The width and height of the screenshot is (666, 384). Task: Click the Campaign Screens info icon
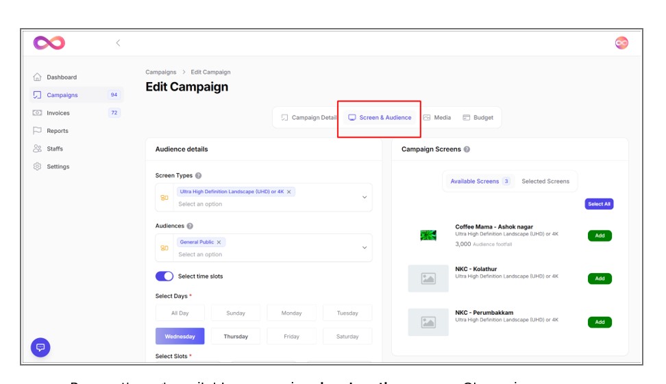tap(467, 149)
